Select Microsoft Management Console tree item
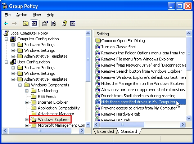This screenshot has height=144, width=194. point(61,125)
